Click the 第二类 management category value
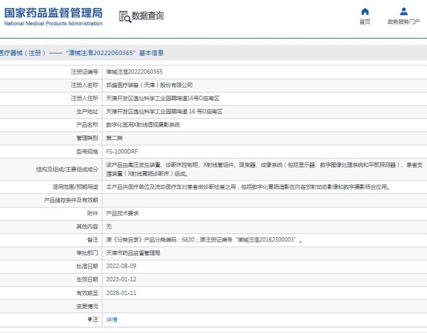The image size is (427, 333). [114, 138]
